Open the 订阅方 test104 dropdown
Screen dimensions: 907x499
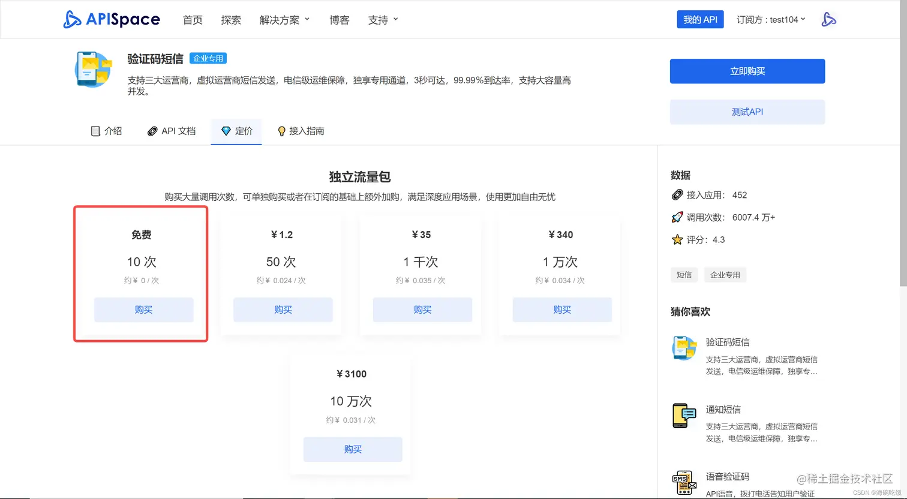click(771, 19)
